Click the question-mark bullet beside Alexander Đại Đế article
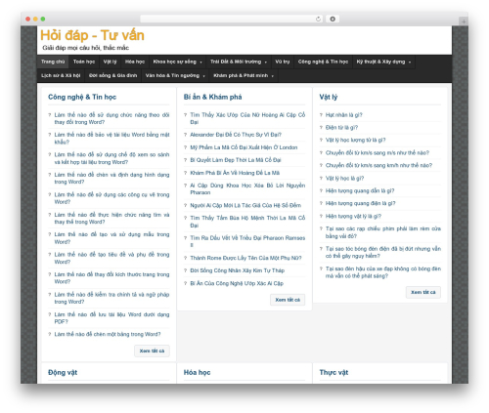Image resolution: width=489 pixels, height=413 pixels. pyautogui.click(x=186, y=135)
